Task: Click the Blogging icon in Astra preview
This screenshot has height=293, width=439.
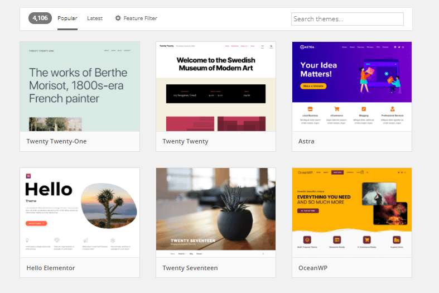Action: (364, 109)
